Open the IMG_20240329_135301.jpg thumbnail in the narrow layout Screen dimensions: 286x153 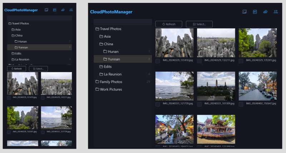click(x=23, y=118)
